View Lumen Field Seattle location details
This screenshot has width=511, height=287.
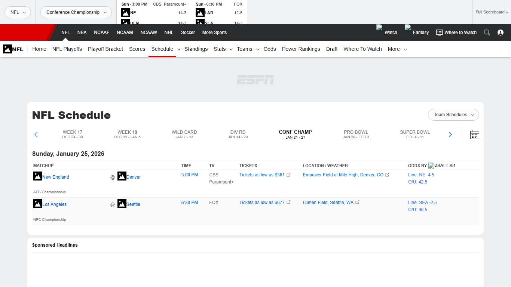tap(328, 202)
